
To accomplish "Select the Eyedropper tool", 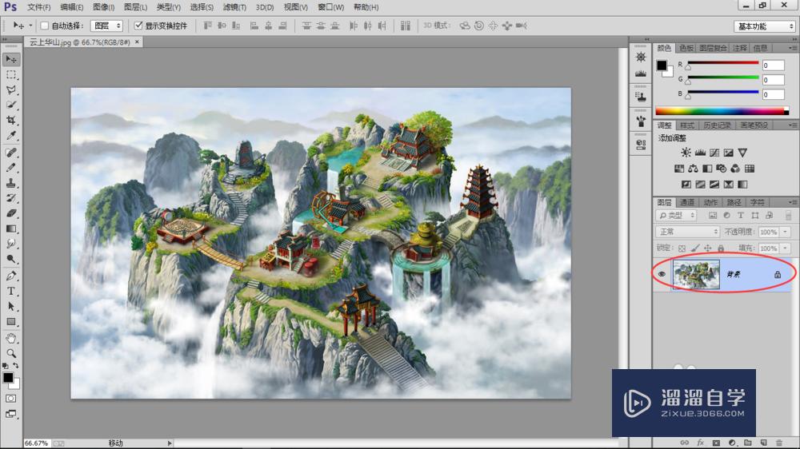I will [11, 136].
